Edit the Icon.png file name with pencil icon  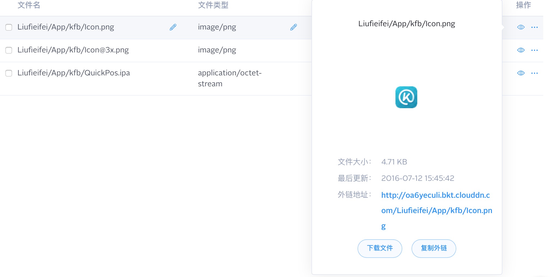[173, 27]
